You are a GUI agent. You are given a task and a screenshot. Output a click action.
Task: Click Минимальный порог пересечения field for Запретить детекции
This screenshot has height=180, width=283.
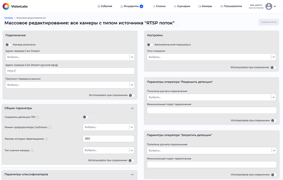pyautogui.click(x=212, y=165)
